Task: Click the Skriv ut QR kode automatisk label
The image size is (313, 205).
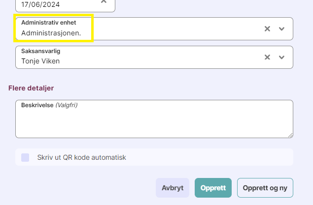Action: coord(81,157)
